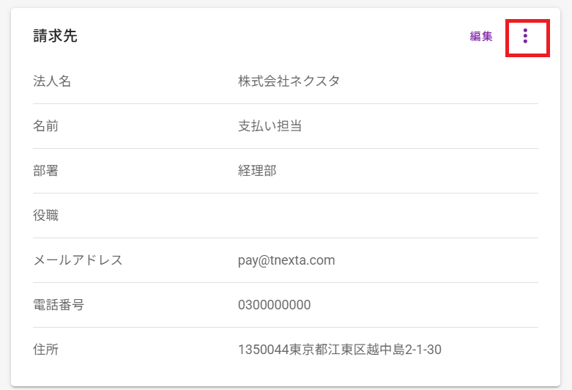Select the 電話番号 field label
This screenshot has height=390, width=572.
click(x=59, y=305)
